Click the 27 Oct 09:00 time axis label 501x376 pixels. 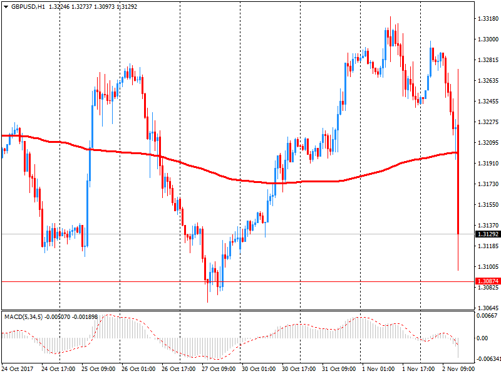[219, 368]
